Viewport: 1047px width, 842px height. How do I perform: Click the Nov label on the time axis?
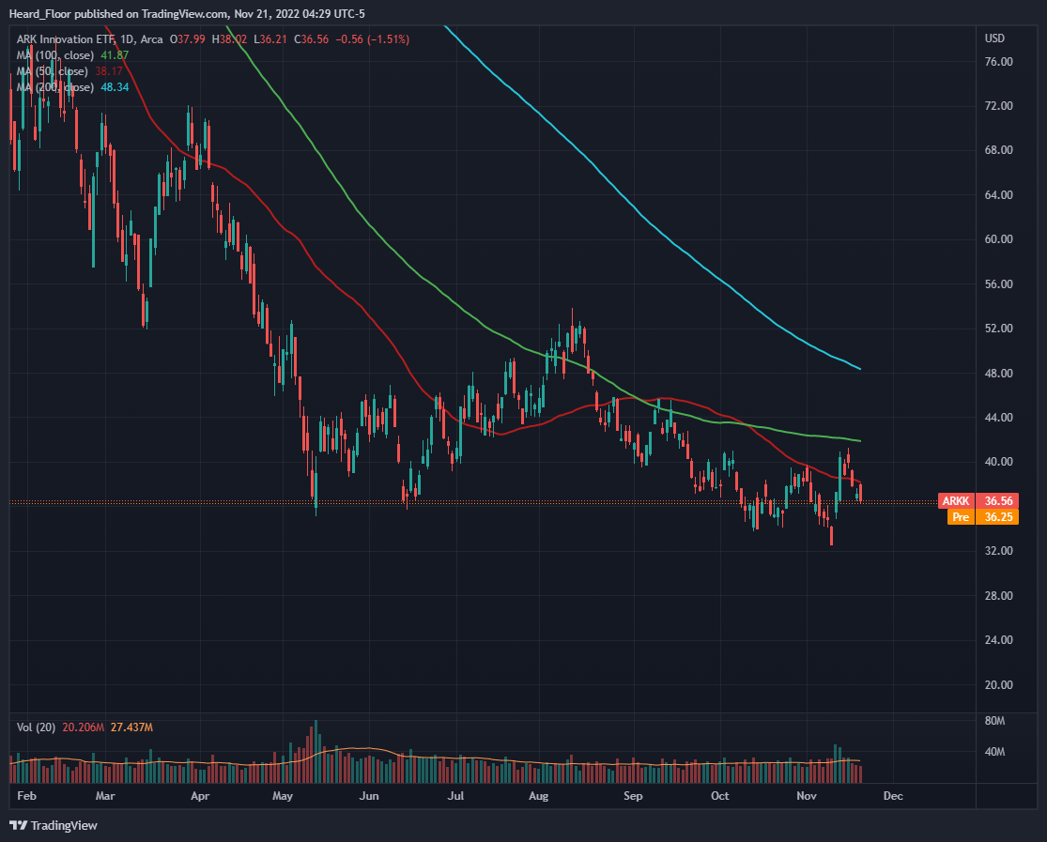coord(807,796)
